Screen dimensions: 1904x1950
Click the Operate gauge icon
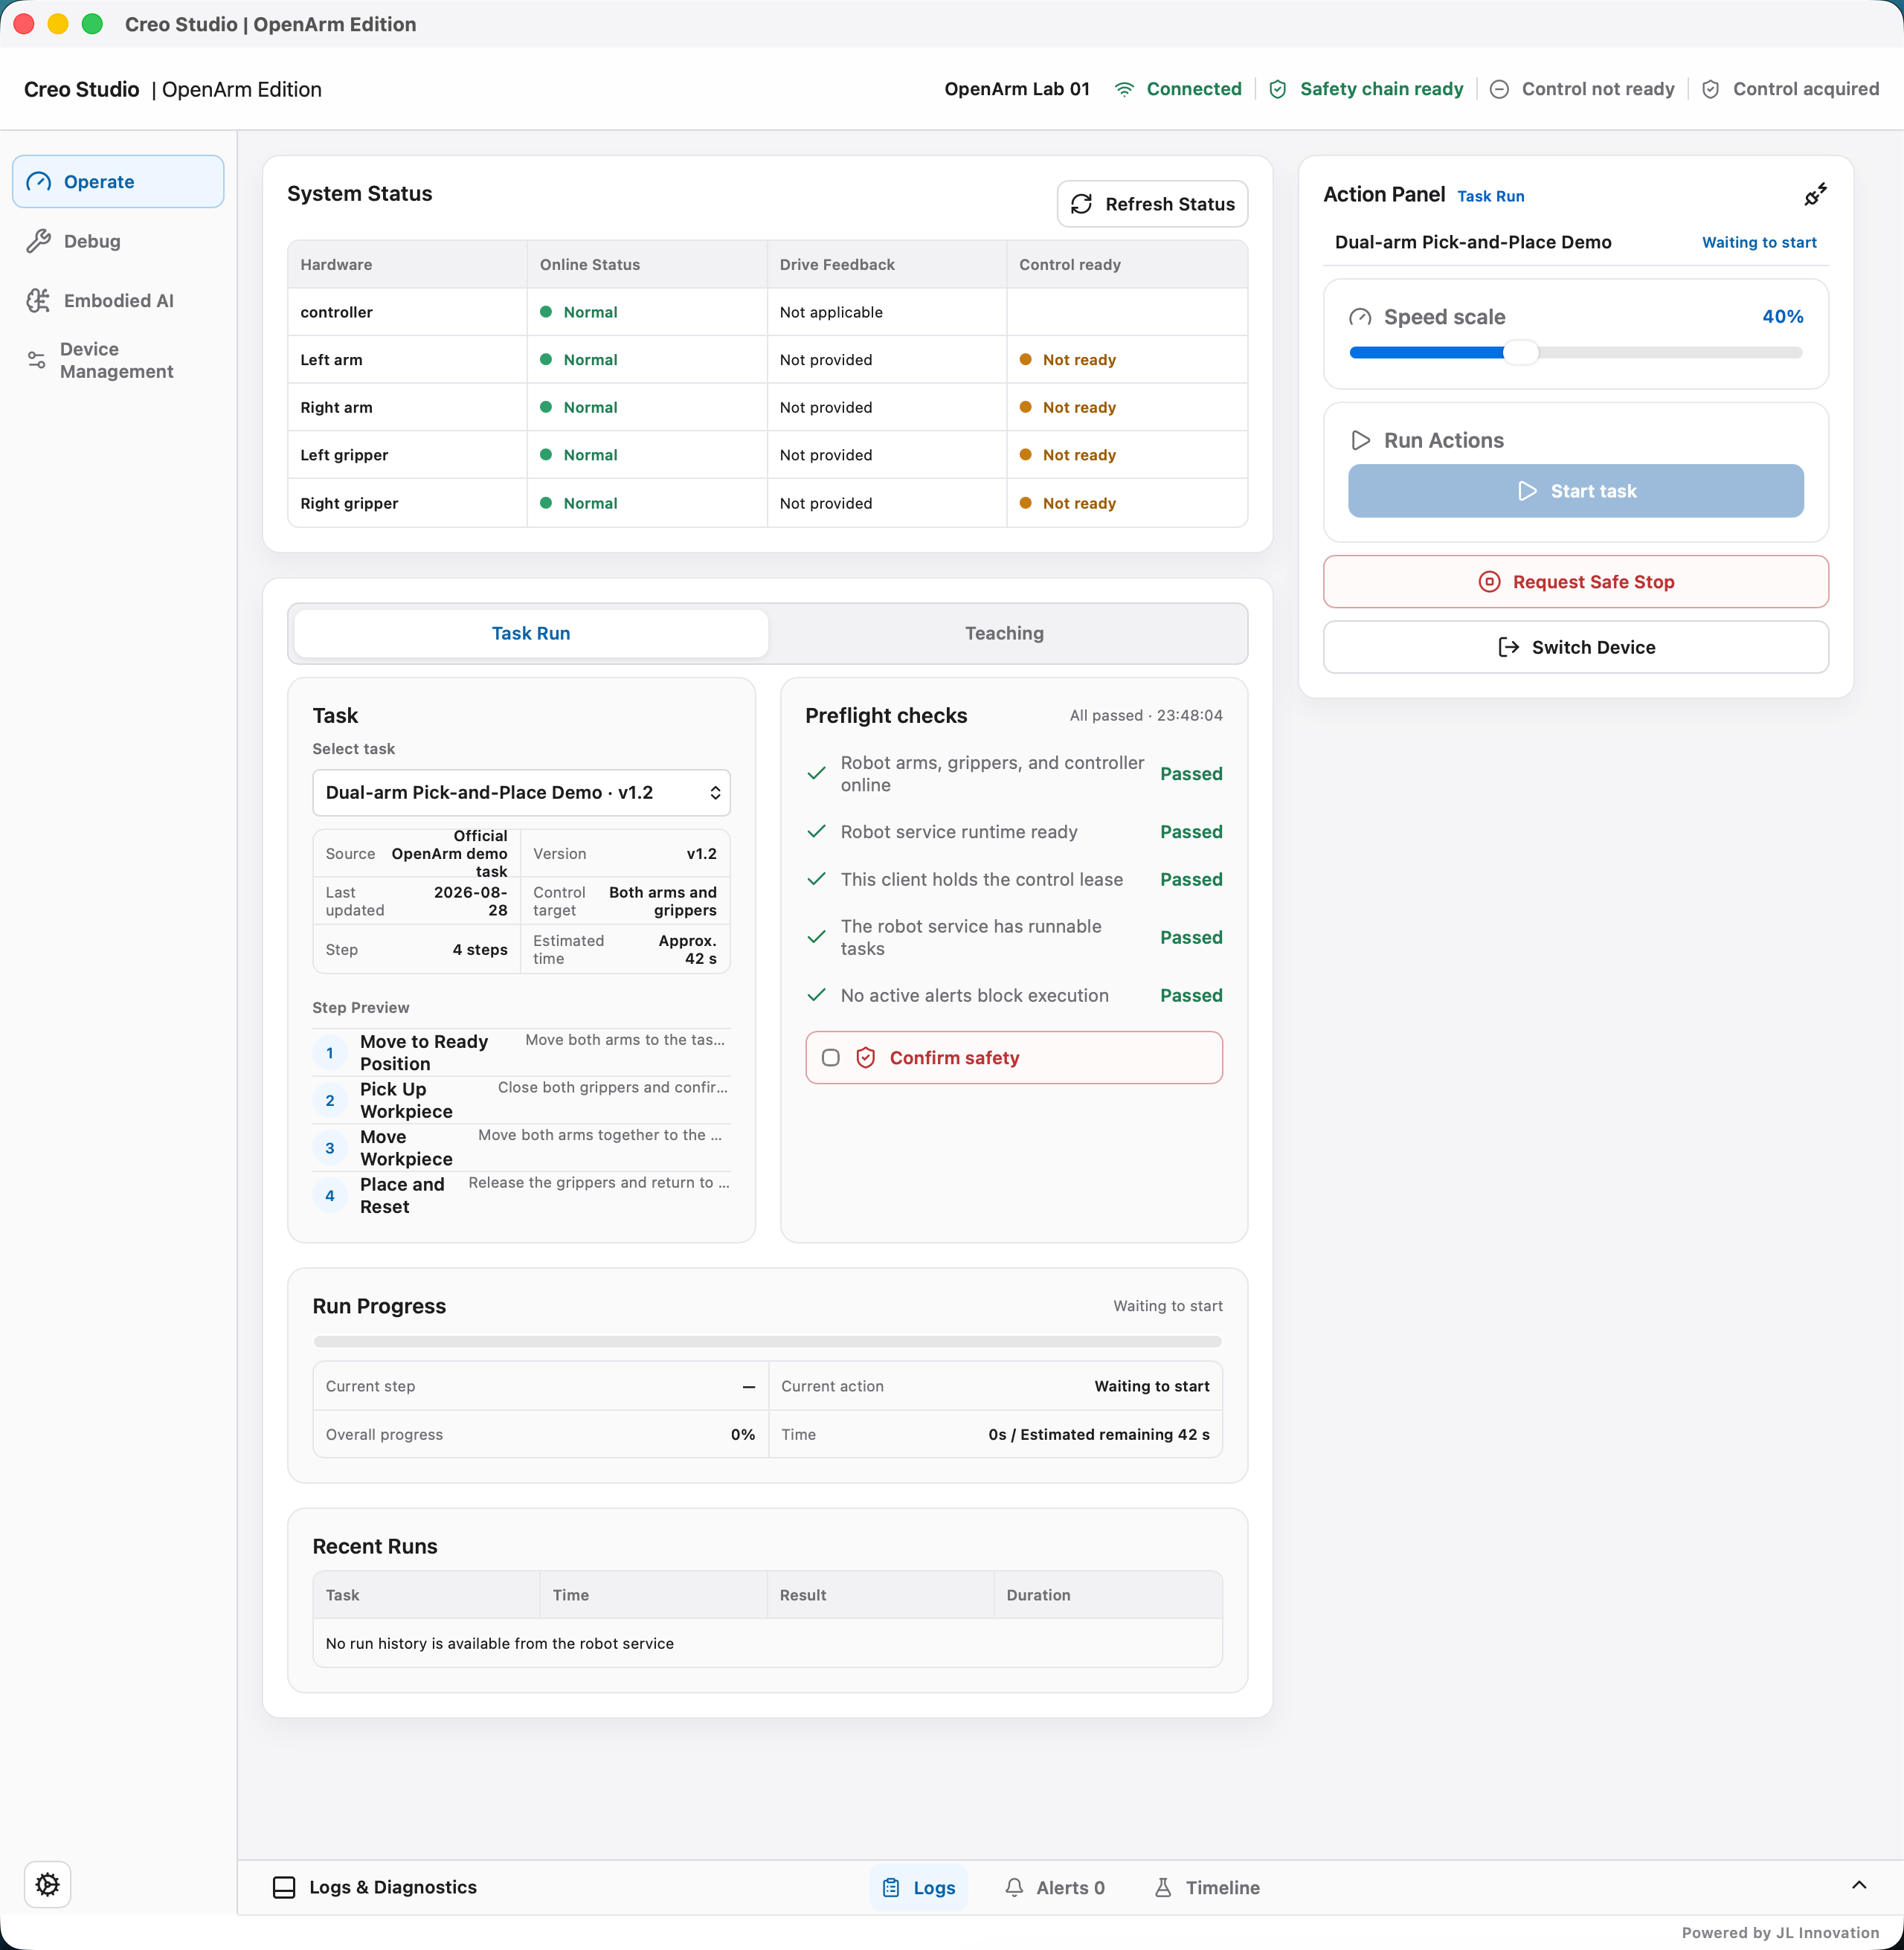(38, 181)
